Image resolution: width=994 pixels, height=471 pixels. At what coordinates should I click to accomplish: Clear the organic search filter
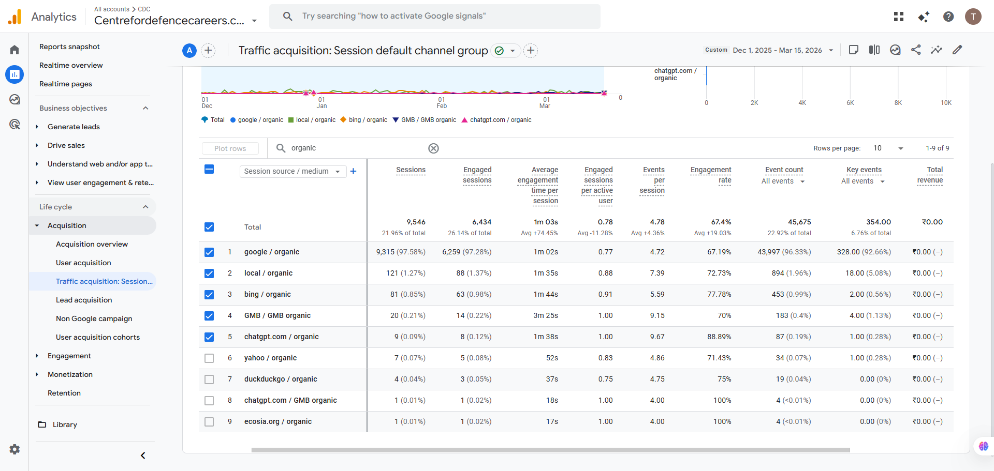click(433, 148)
